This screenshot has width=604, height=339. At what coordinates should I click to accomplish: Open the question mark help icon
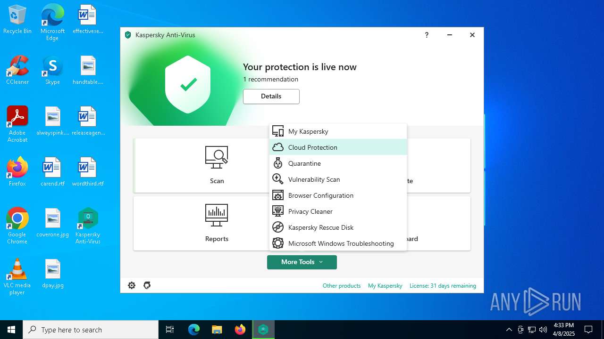coord(427,35)
